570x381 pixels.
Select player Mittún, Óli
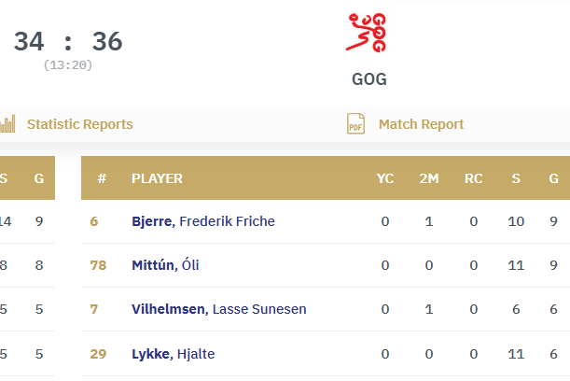(x=165, y=265)
